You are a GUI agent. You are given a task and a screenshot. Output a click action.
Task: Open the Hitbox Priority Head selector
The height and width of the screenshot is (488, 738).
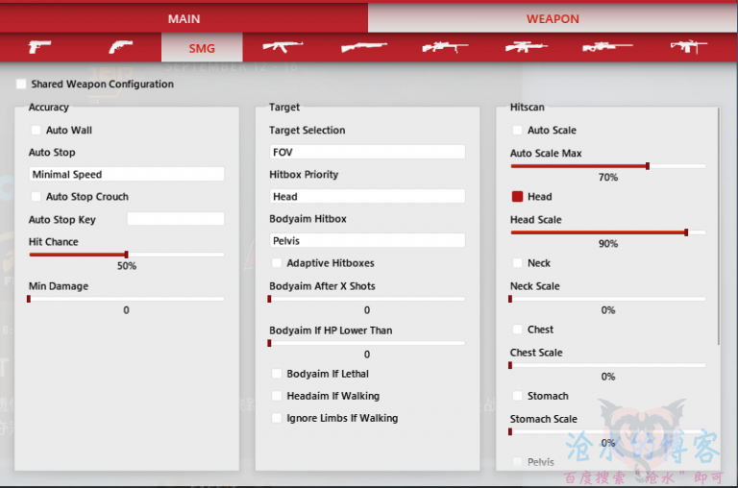point(367,197)
